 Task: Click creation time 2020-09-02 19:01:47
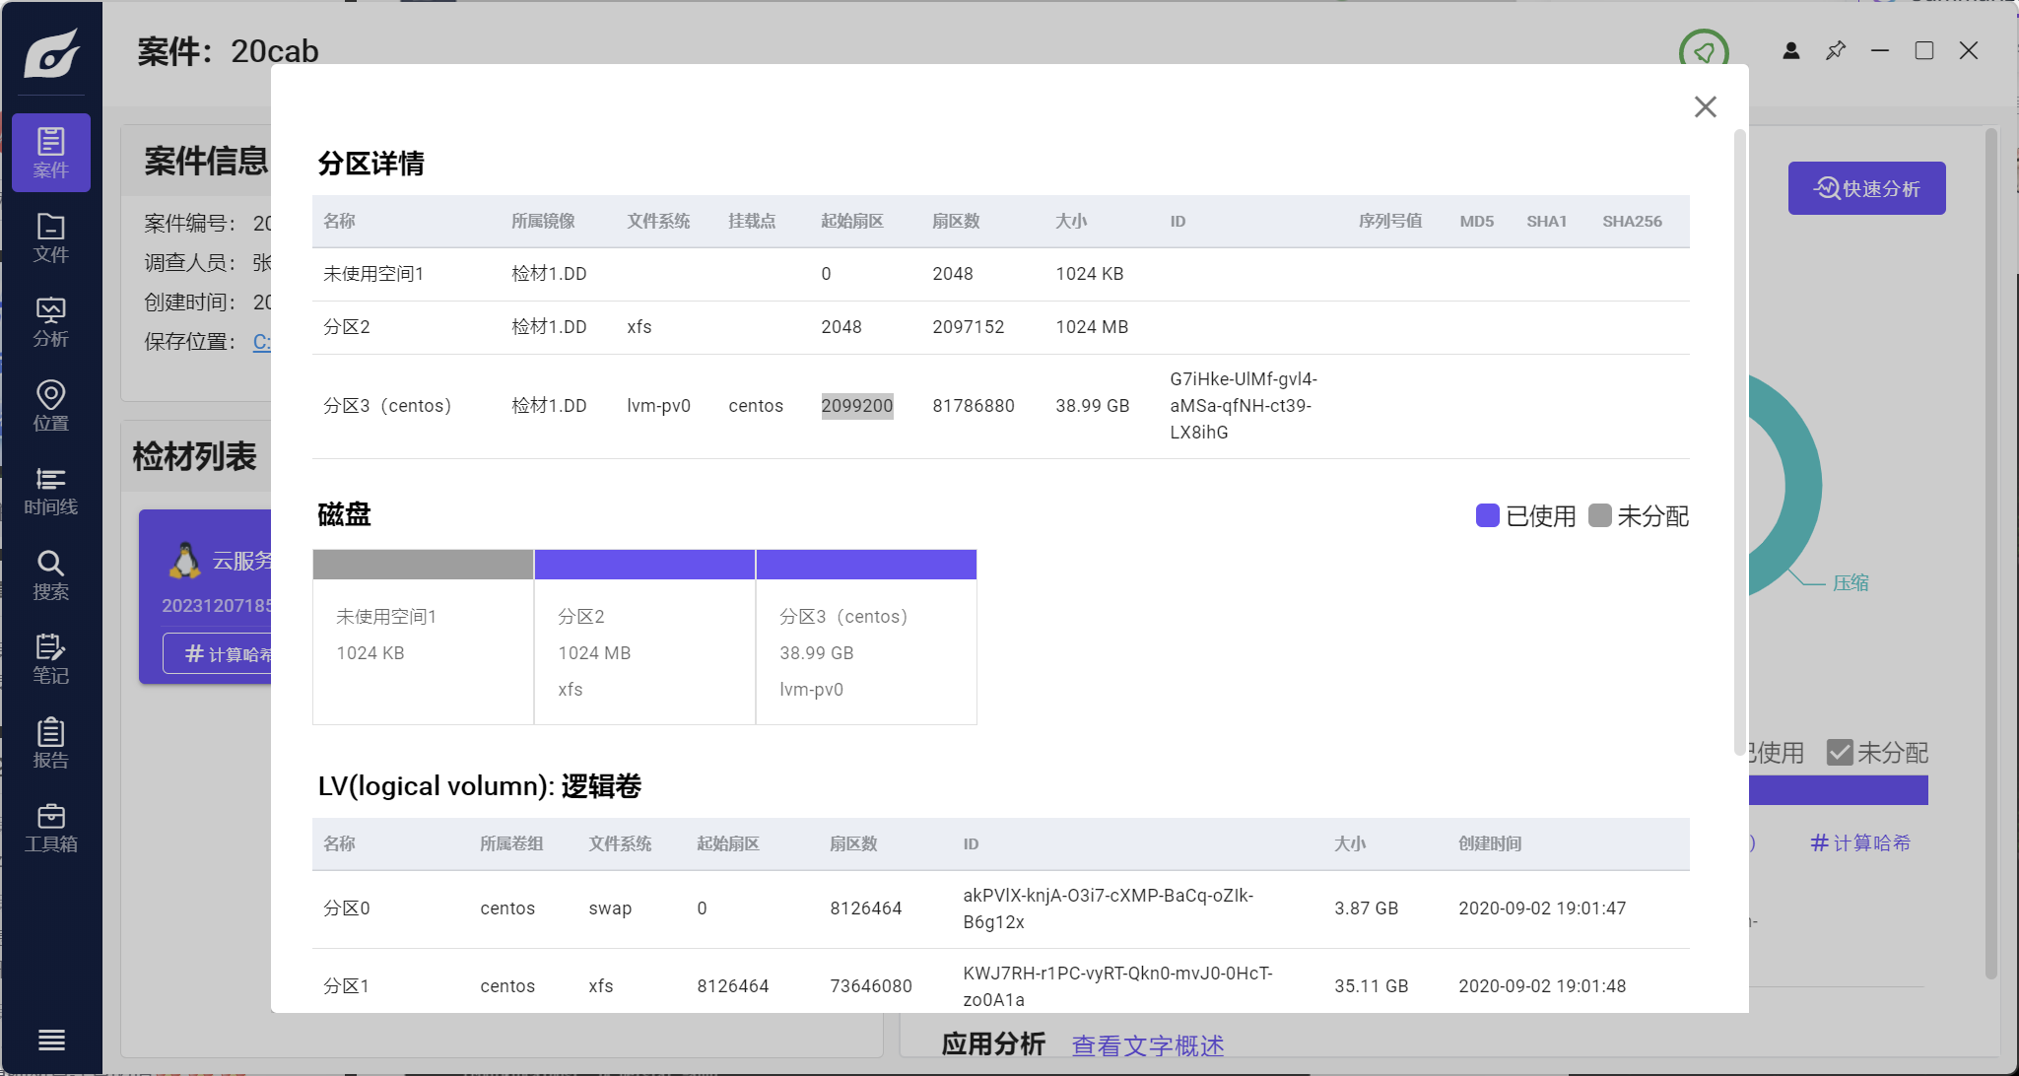[1542, 908]
